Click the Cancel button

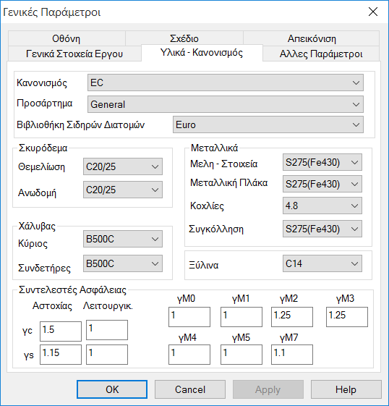coord(190,389)
